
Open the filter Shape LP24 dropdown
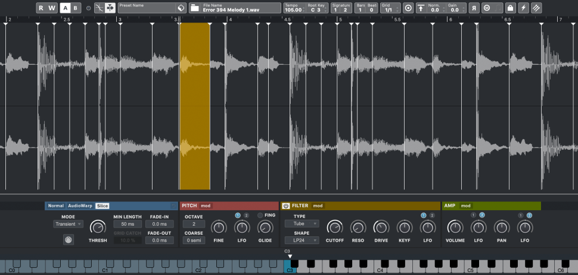(x=302, y=240)
